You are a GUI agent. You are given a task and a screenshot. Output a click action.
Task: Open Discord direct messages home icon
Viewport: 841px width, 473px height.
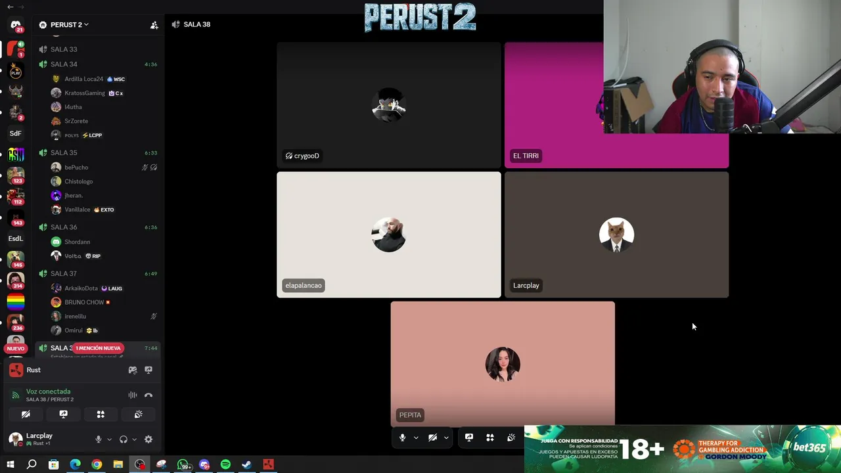[16, 25]
